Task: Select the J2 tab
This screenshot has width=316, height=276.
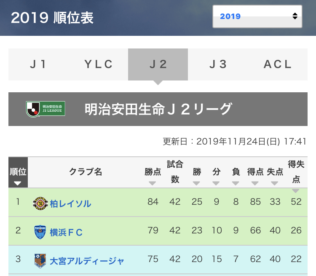Action: (x=158, y=64)
